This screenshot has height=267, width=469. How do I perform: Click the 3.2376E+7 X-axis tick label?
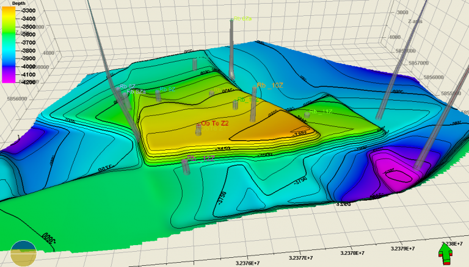247,263
